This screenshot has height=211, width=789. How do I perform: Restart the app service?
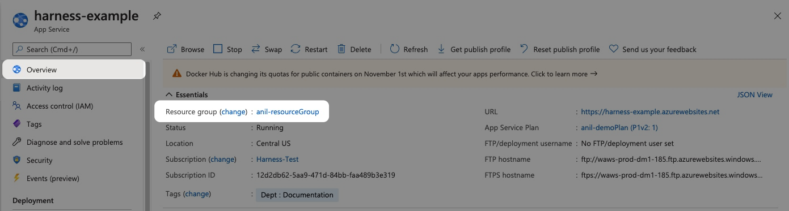[309, 49]
